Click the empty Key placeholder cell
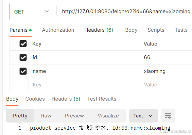 (x=84, y=85)
